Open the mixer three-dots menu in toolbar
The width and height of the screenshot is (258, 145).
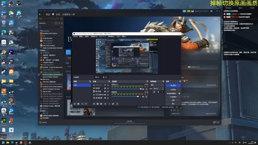(x=117, y=104)
